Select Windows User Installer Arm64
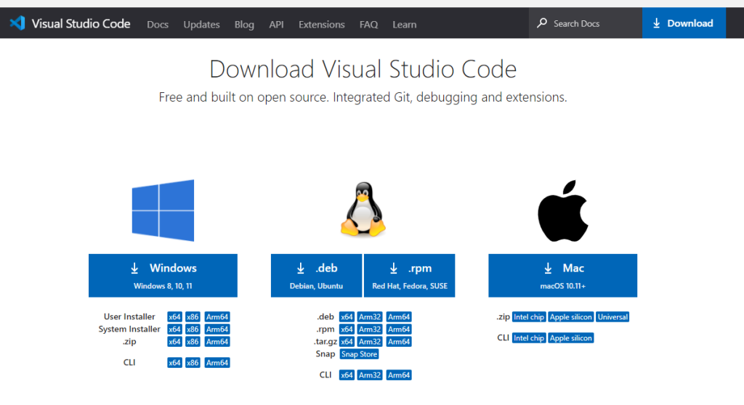 (217, 316)
